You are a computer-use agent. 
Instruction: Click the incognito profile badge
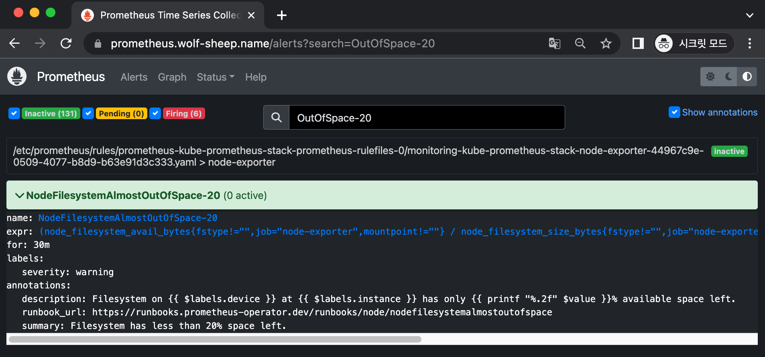pos(694,43)
